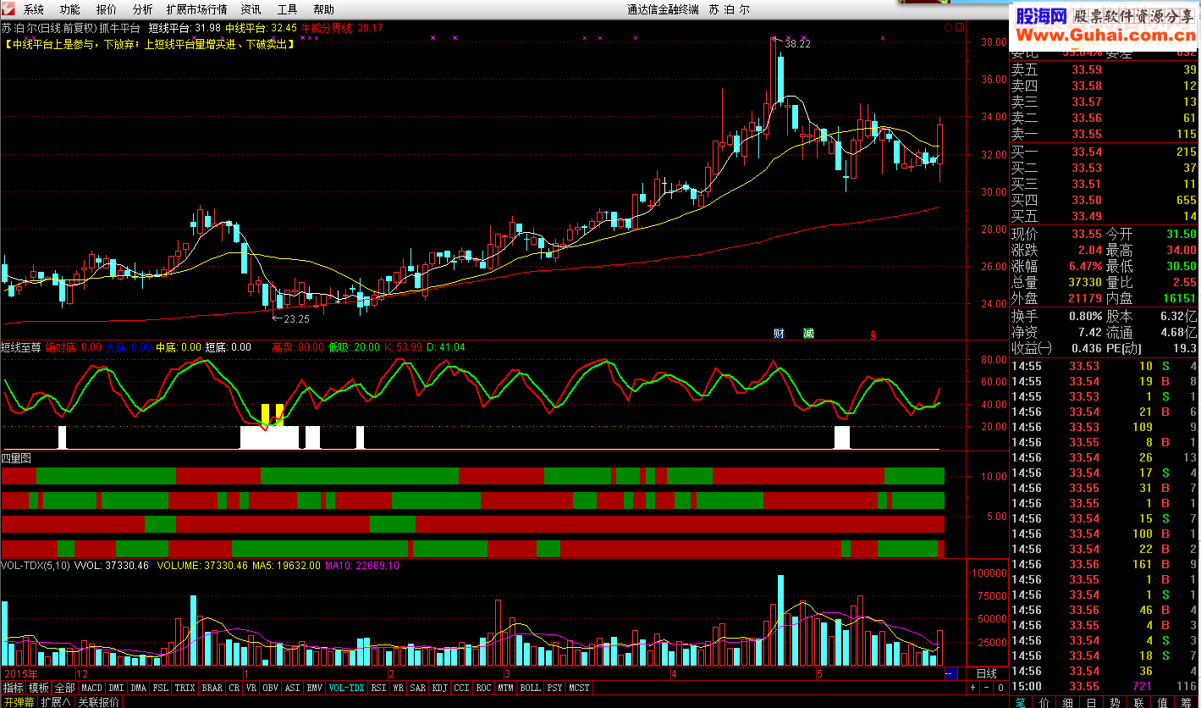Switch indicator to FSL
Screen dimensions: 1201x708
click(x=160, y=688)
